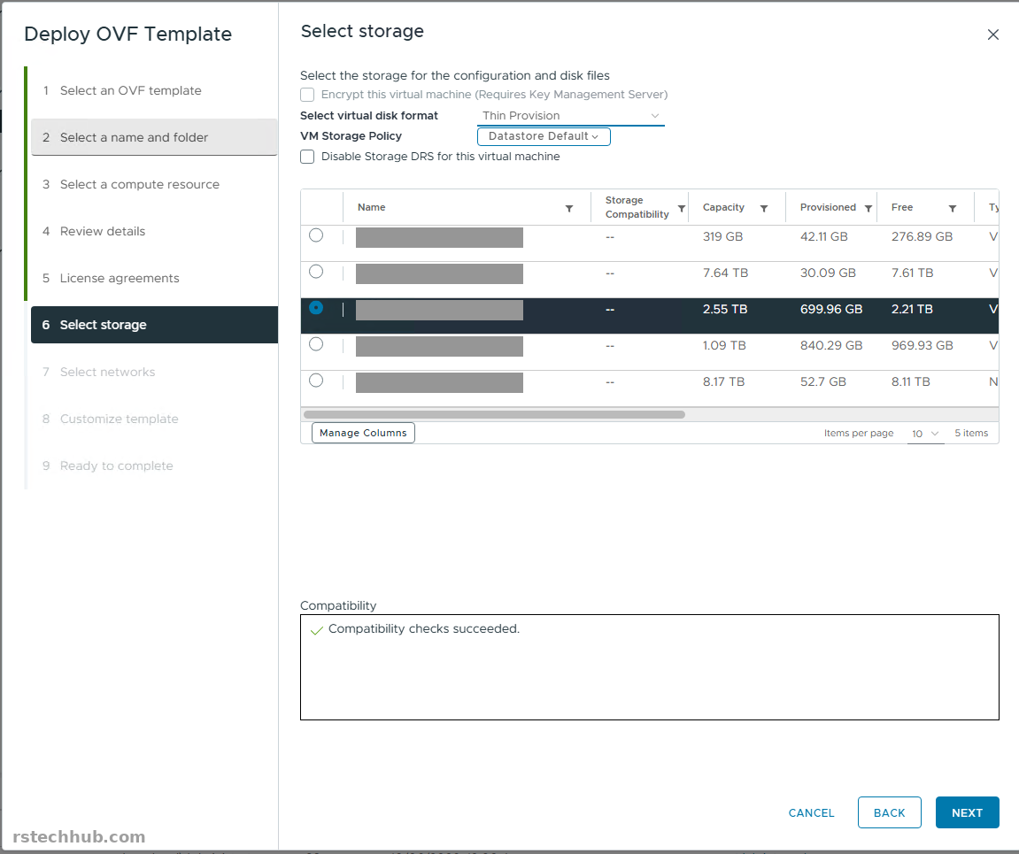The image size is (1019, 854).
Task: Click the 276.89 GB free cell
Action: click(922, 236)
